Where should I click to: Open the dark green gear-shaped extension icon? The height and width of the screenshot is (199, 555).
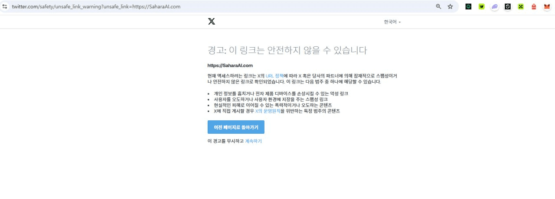pos(468,6)
